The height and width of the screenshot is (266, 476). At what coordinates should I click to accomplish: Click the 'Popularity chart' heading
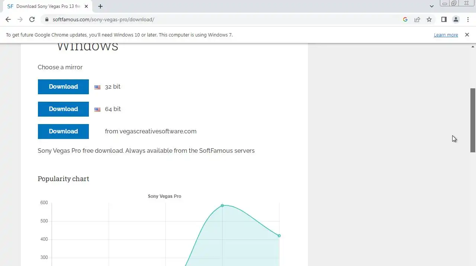pyautogui.click(x=63, y=179)
